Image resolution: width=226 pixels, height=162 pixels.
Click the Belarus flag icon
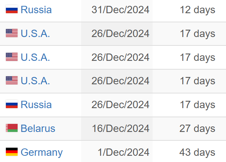[x=12, y=129]
